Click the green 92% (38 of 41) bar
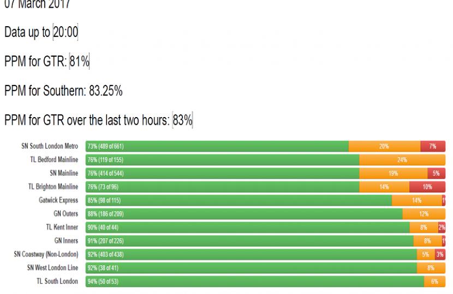 point(251,268)
